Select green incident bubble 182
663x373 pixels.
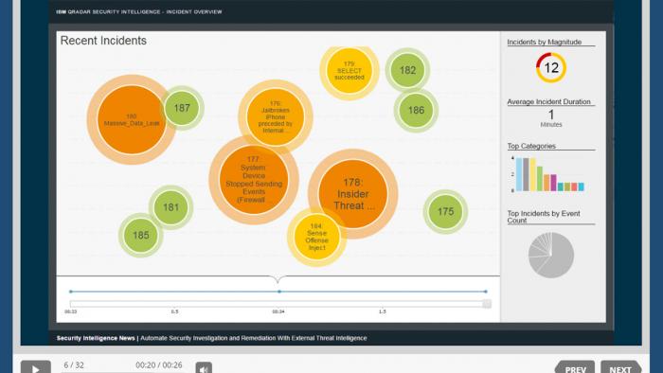407,70
